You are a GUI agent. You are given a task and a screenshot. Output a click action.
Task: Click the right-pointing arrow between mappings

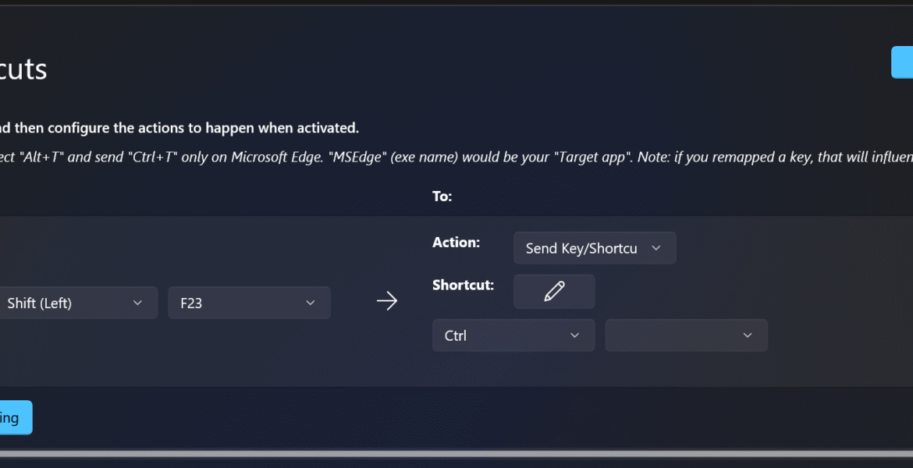pyautogui.click(x=387, y=302)
